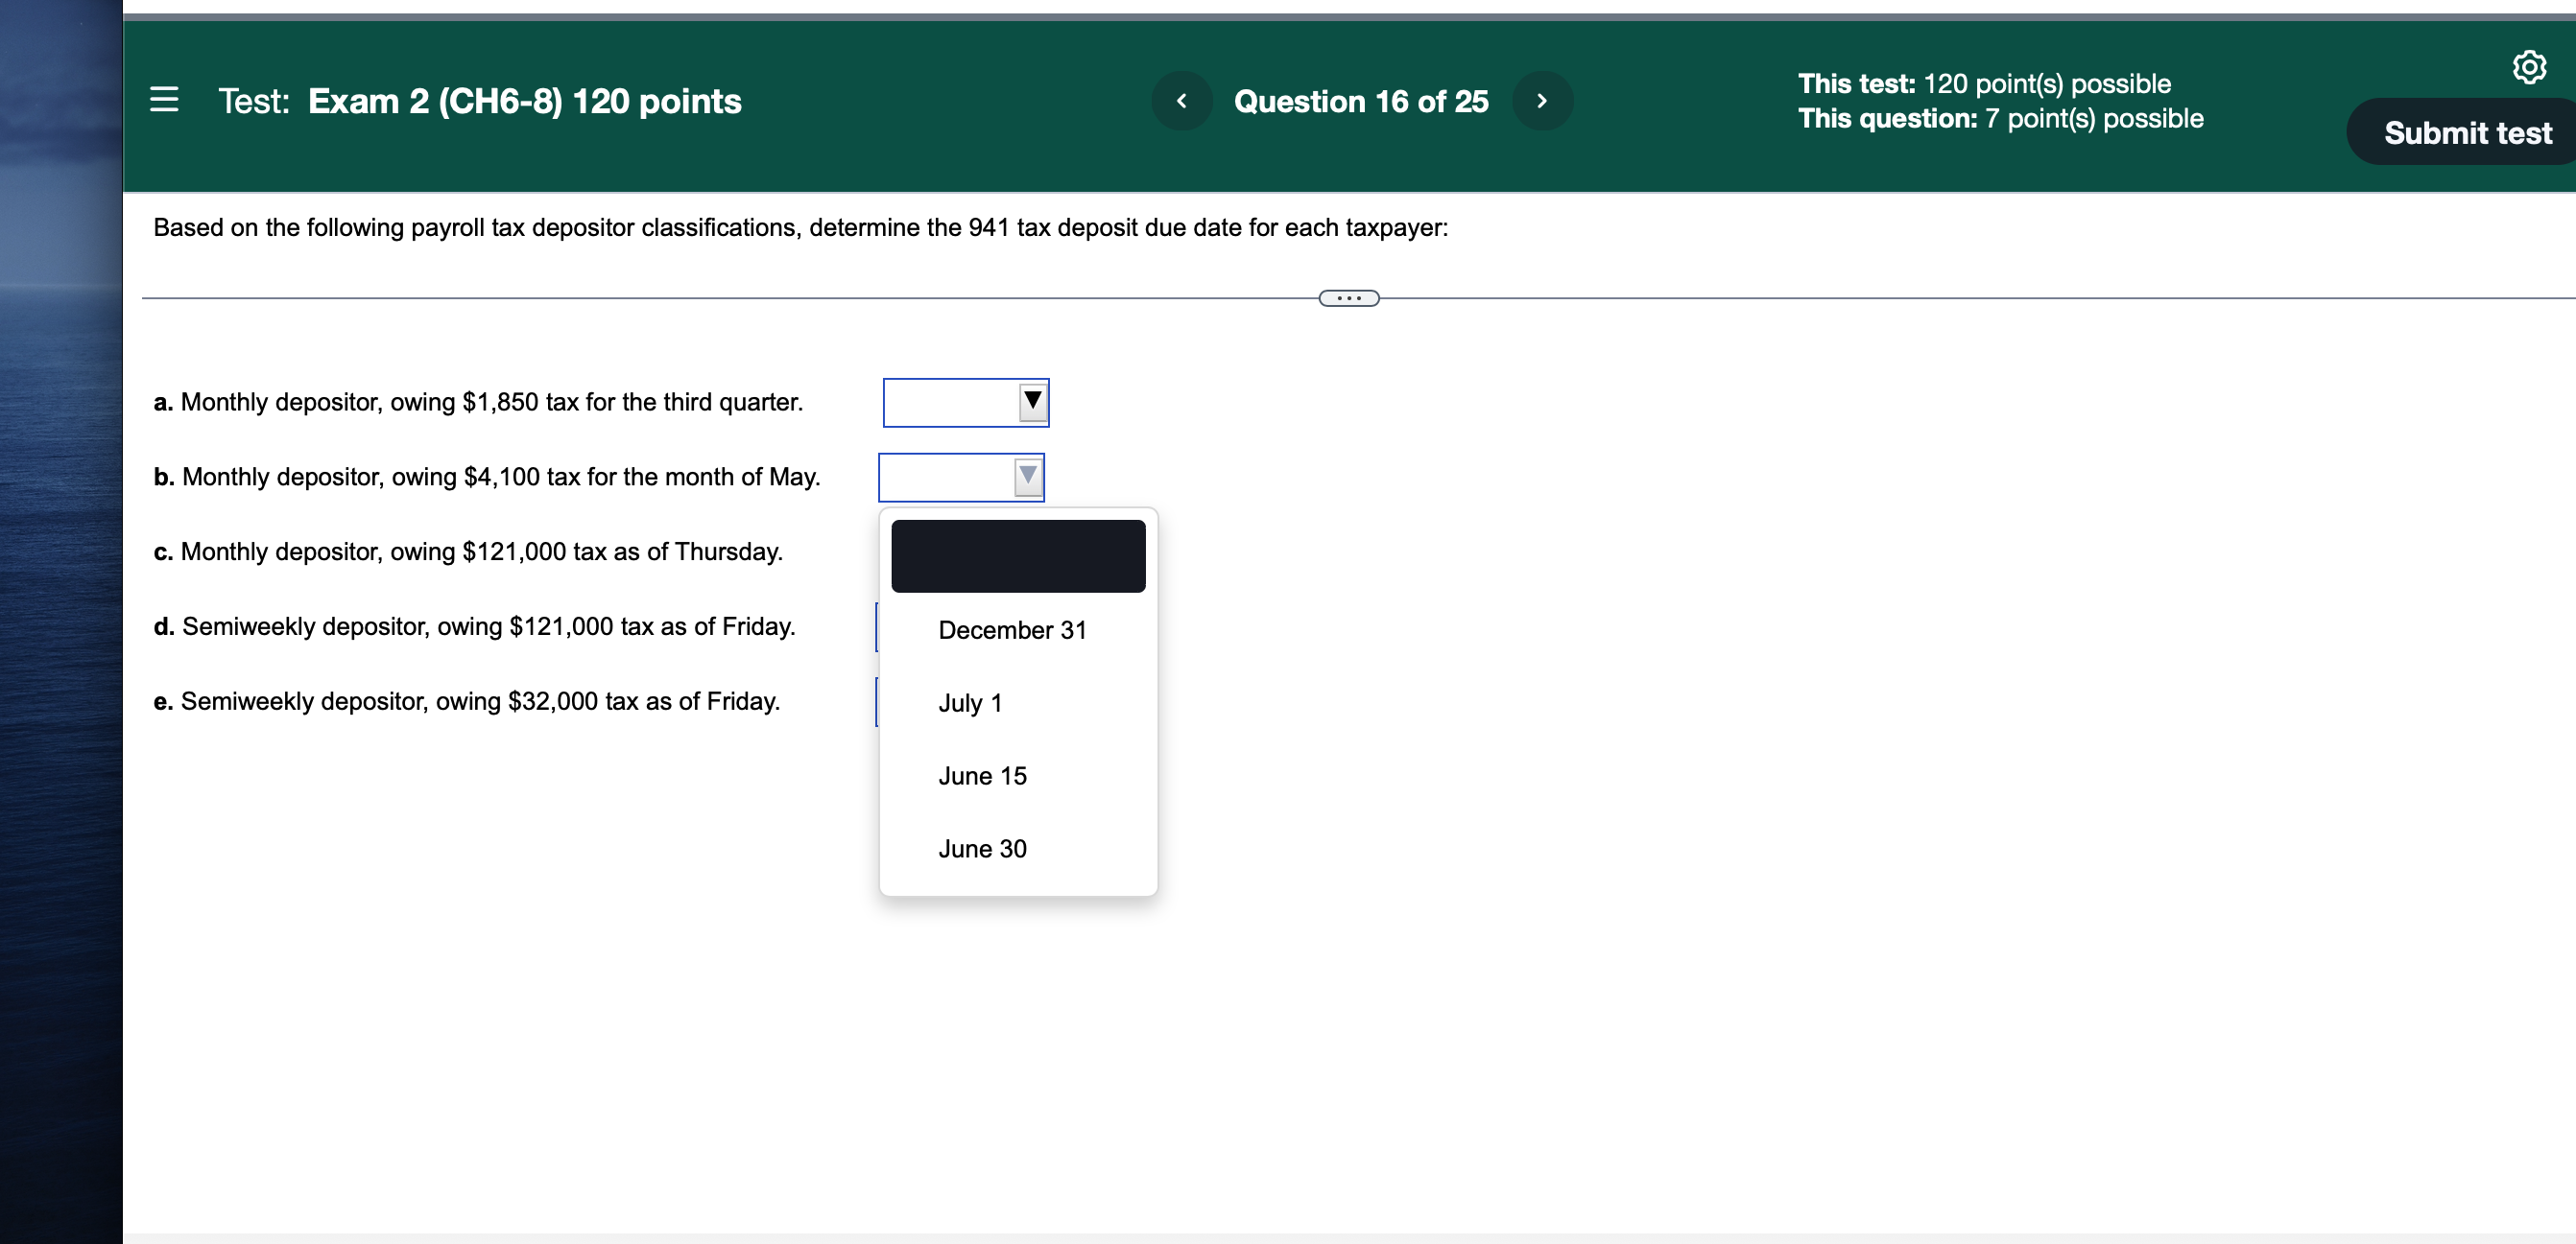Open the settings gear menu
The width and height of the screenshot is (2576, 1244).
pyautogui.click(x=2531, y=66)
